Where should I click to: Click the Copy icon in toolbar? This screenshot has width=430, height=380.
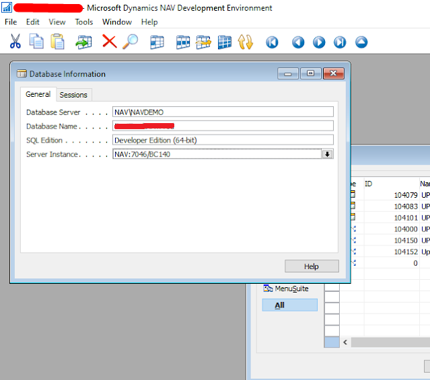(x=36, y=42)
